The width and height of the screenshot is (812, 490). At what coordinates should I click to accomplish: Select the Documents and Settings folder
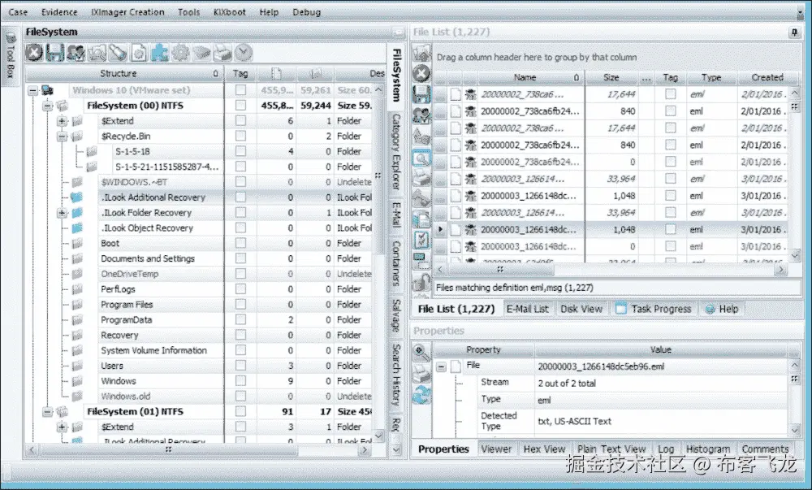coord(148,258)
